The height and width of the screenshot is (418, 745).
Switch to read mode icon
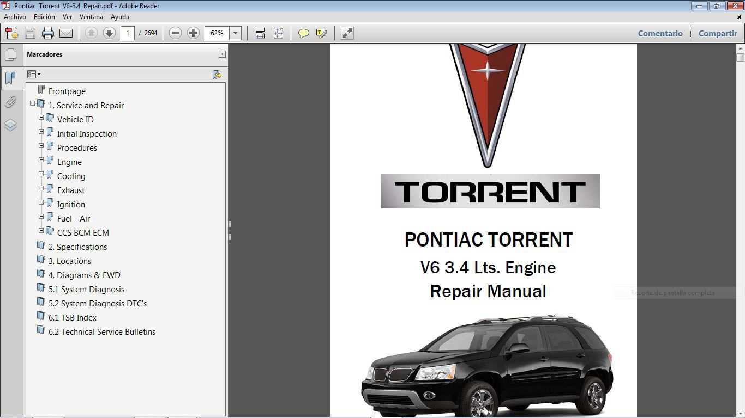click(347, 33)
